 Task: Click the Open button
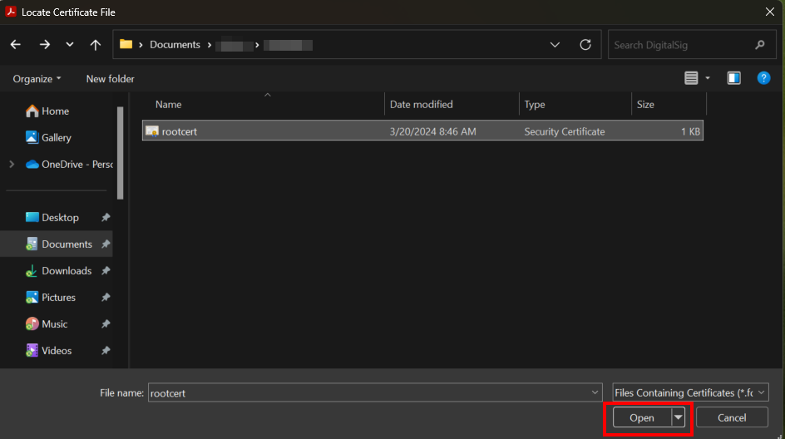click(642, 417)
